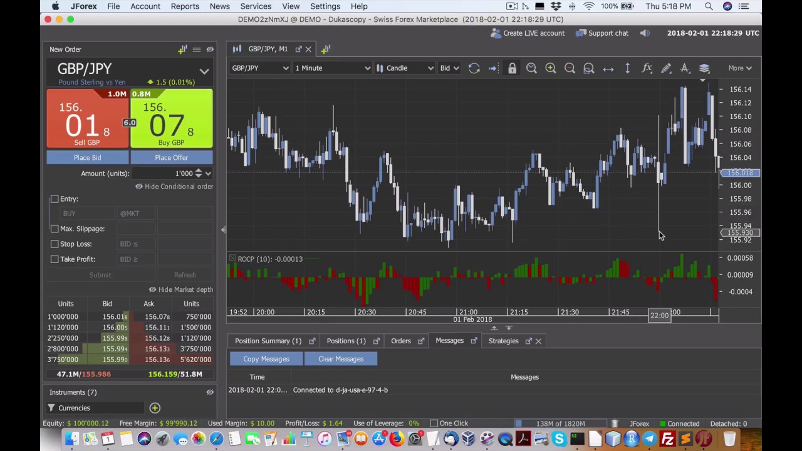
Task: Zoom out of the chart
Action: pos(570,68)
